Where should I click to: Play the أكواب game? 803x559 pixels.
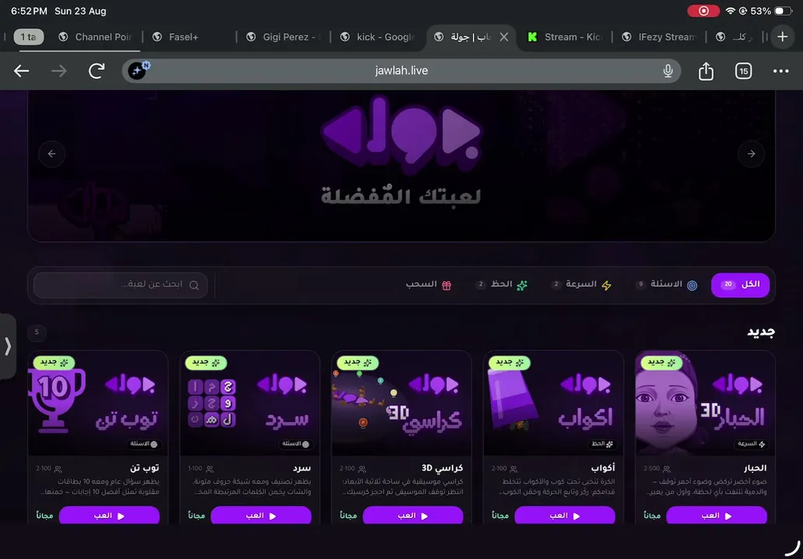click(x=565, y=516)
